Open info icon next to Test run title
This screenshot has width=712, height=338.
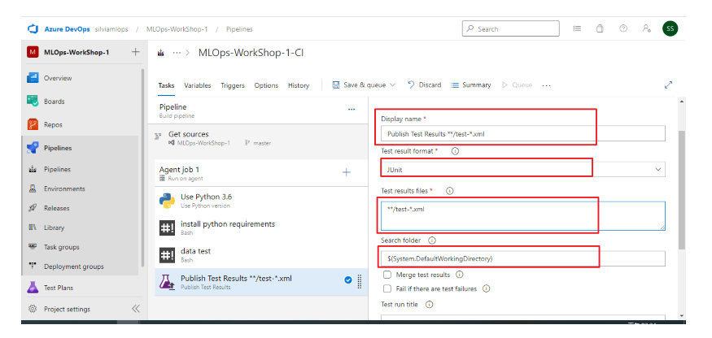tap(429, 305)
